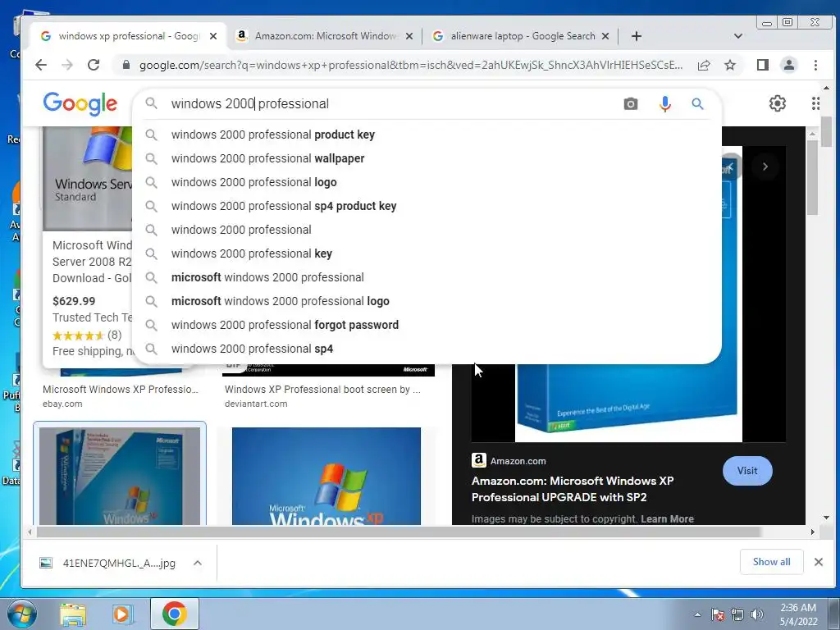Open the Action Center flag icon

(x=717, y=614)
